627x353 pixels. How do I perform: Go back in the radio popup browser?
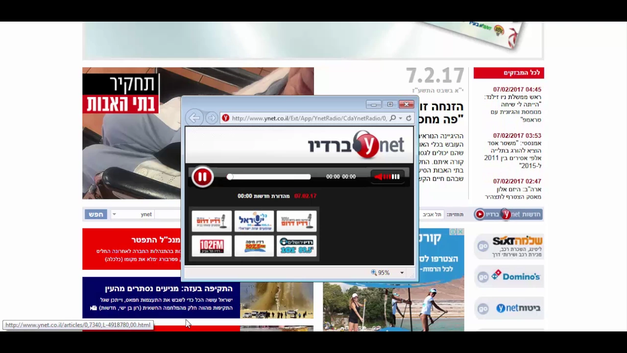[194, 118]
